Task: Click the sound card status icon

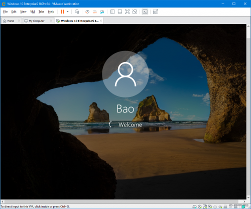Action: 220,206
